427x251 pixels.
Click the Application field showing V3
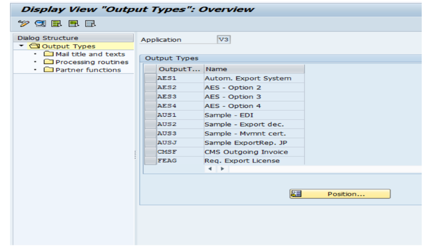[224, 40]
